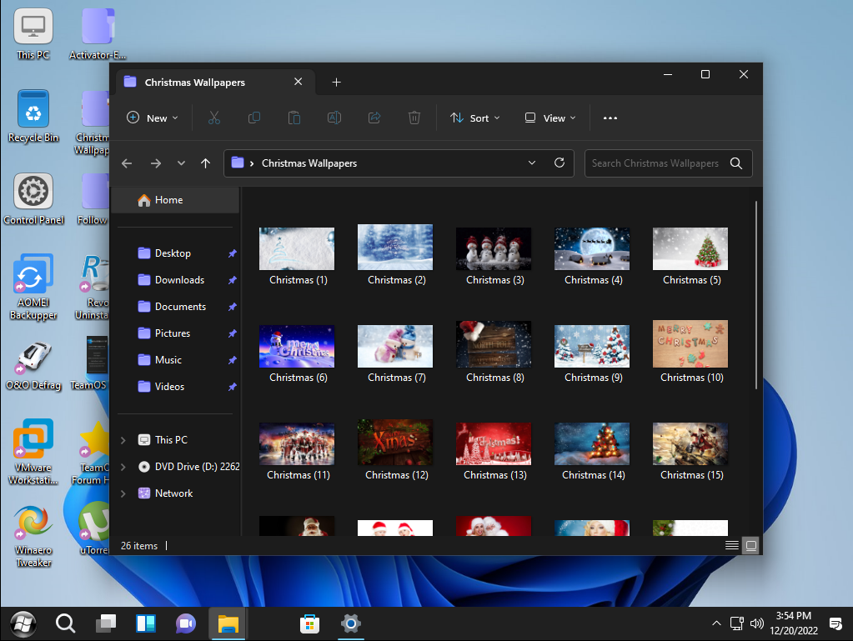Screen dimensions: 853x641
Task: Refresh the Christmas Wallpapers folder
Action: coord(559,163)
